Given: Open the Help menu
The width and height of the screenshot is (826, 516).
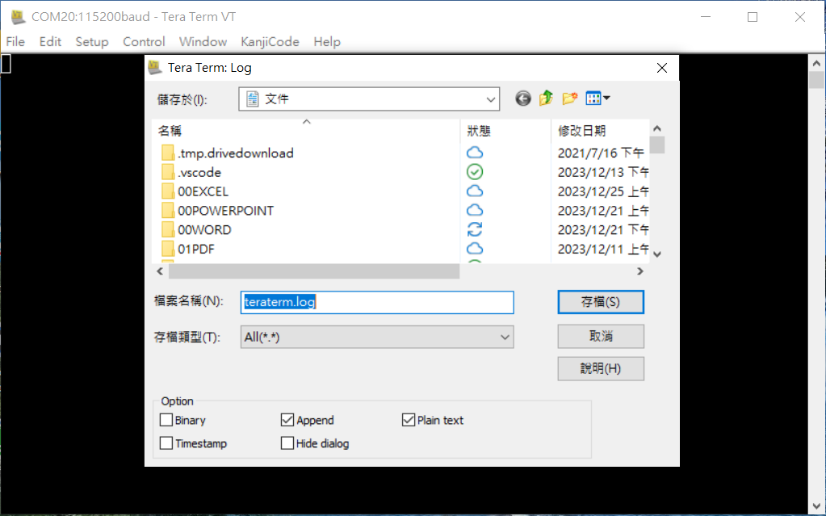Looking at the screenshot, I should [327, 42].
